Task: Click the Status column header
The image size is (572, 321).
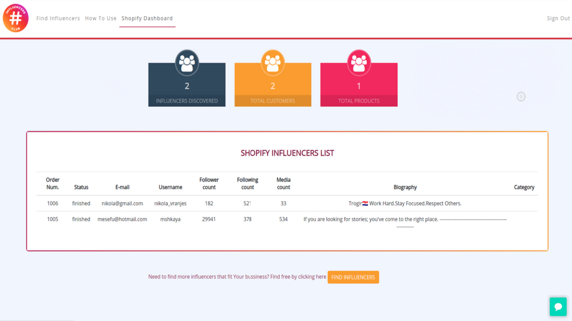Action: pyautogui.click(x=81, y=187)
